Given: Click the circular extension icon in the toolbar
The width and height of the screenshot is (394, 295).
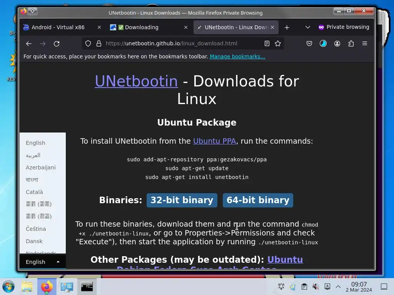Looking at the screenshot, I should (x=323, y=43).
